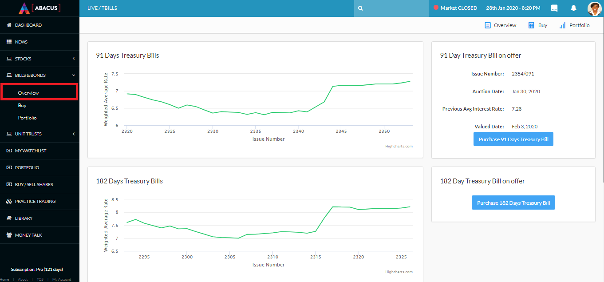
Task: Click the Unit Trusts laptop icon
Action: [x=9, y=134]
